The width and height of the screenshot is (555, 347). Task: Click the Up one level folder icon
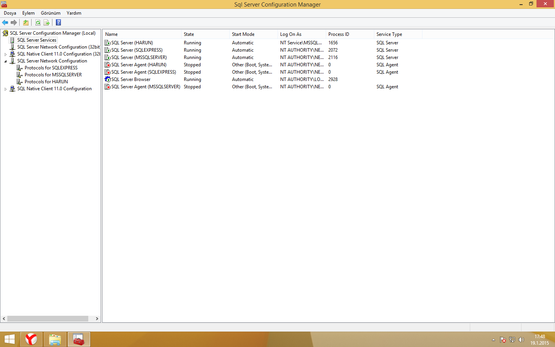point(26,22)
